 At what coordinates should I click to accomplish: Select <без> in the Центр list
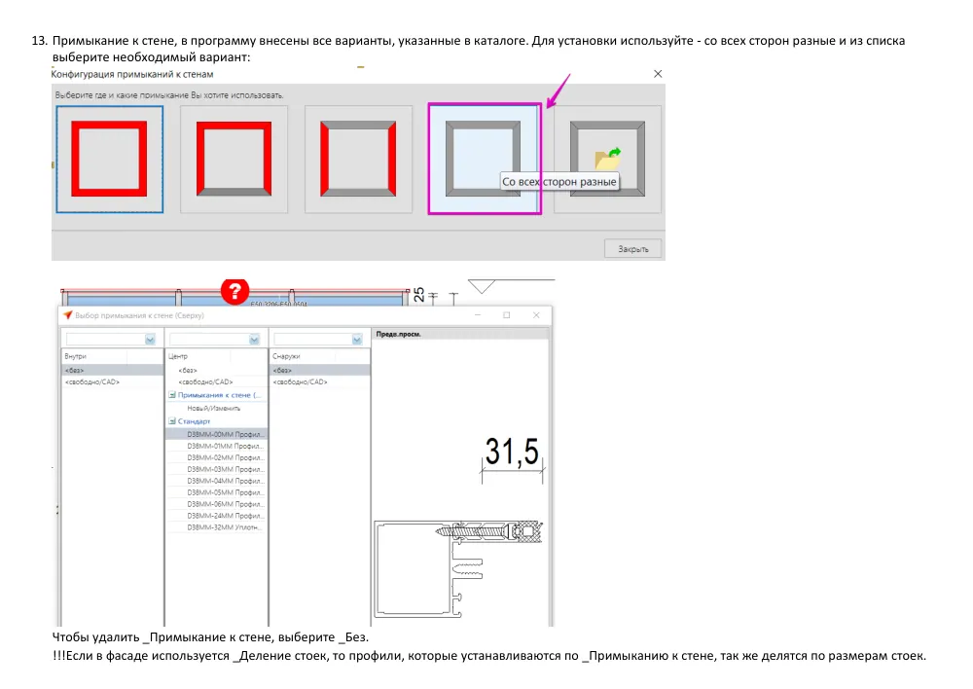tap(217, 370)
